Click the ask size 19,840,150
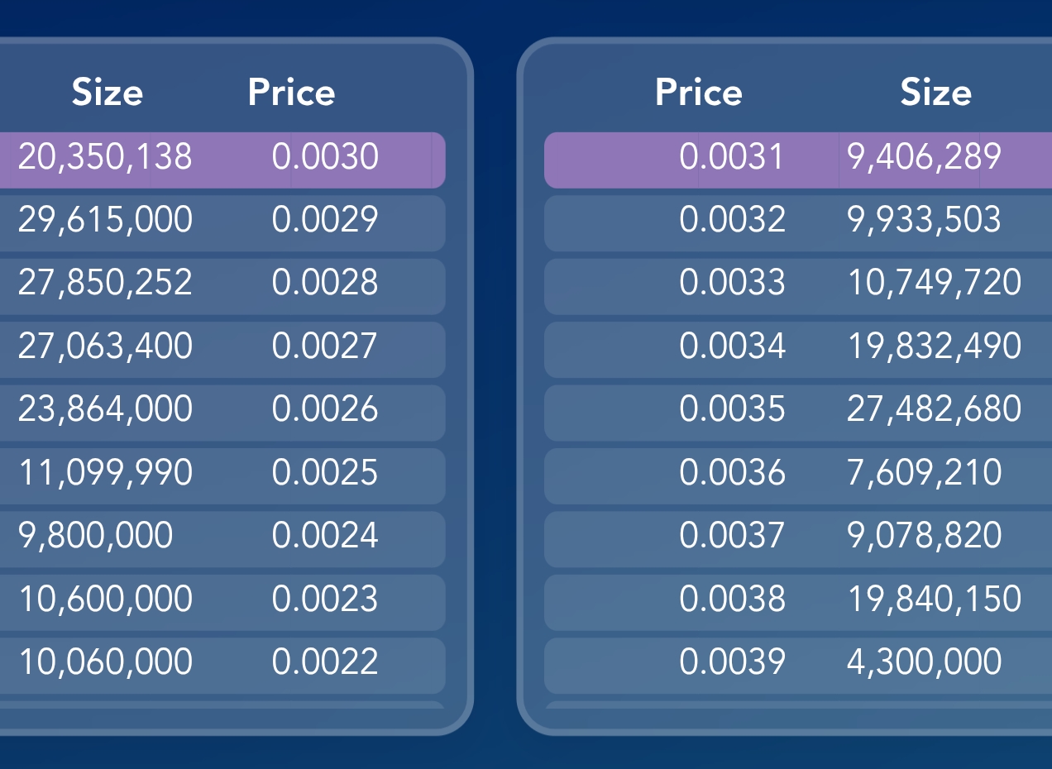The width and height of the screenshot is (1052, 769). (935, 599)
